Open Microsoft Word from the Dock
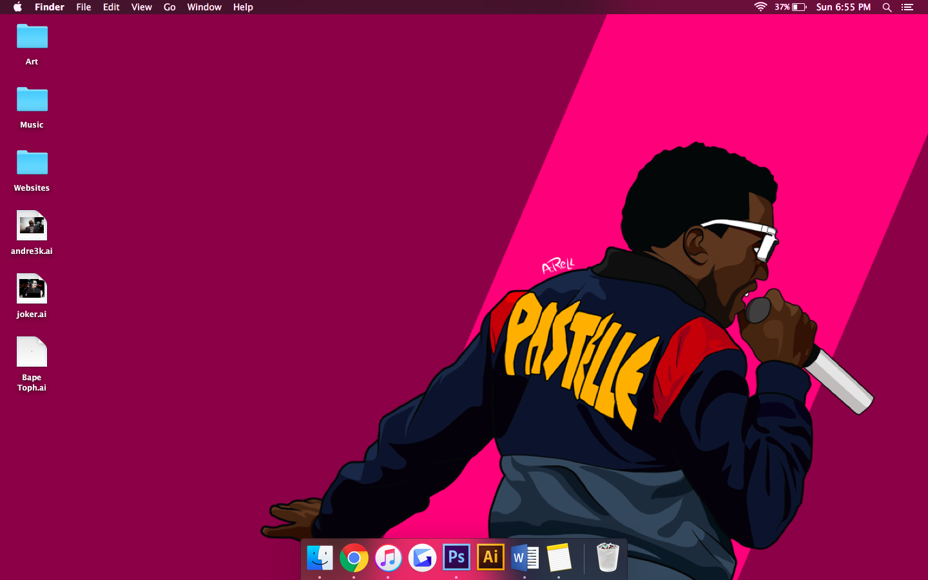928x580 pixels. point(525,558)
